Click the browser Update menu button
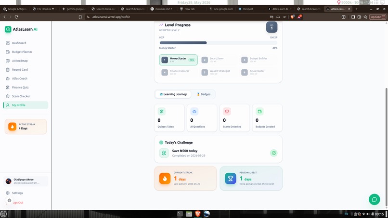 pyautogui.click(x=377, y=17)
